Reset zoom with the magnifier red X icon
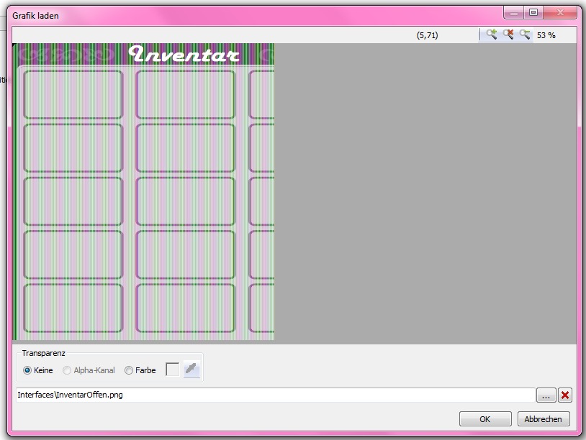 [x=508, y=35]
